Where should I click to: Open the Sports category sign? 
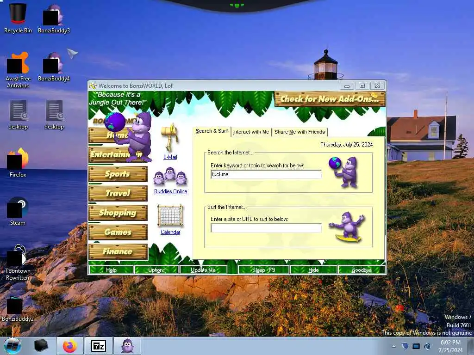(x=118, y=174)
